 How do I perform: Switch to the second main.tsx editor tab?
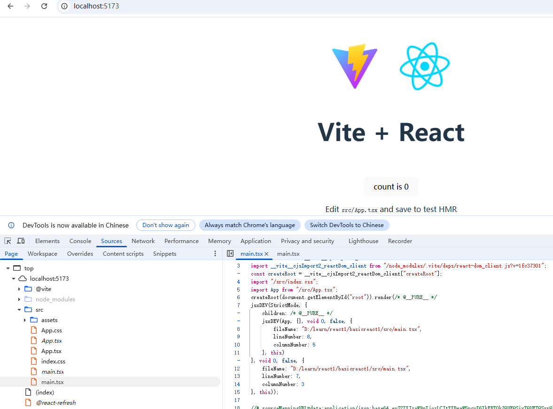(x=288, y=254)
